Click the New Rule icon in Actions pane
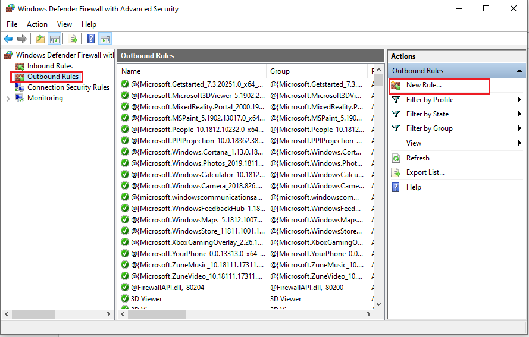Screen dimensions: 529x337 396,85
